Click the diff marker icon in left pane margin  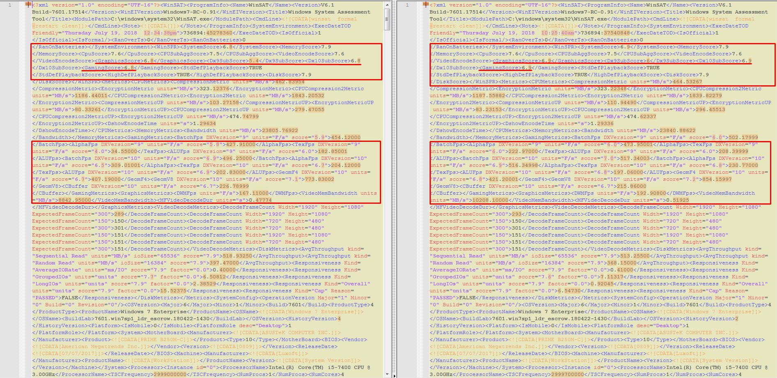tap(28, 5)
